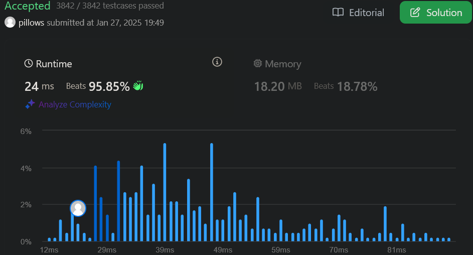Viewport: 473px width, 255px height.
Task: Click the 12ms axis label
Action: pos(49,250)
